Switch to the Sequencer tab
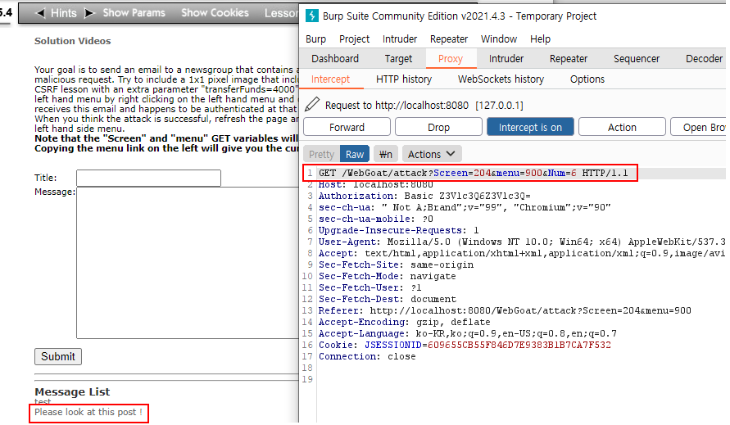This screenshot has width=730, height=425. tap(637, 59)
